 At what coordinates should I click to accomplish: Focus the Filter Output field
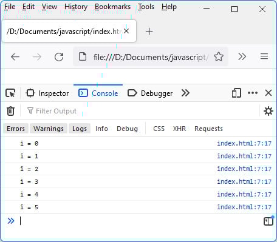pyautogui.click(x=140, y=111)
